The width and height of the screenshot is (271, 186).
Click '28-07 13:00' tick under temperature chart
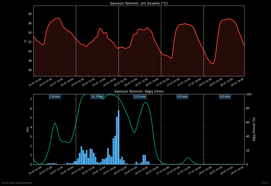point(227,82)
